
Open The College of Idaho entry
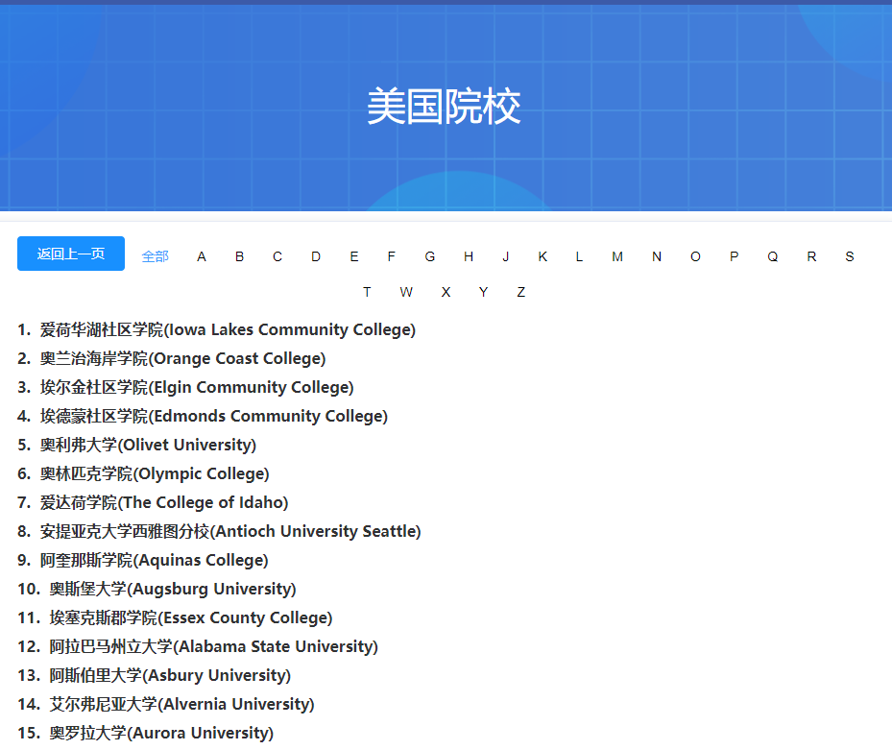164,502
